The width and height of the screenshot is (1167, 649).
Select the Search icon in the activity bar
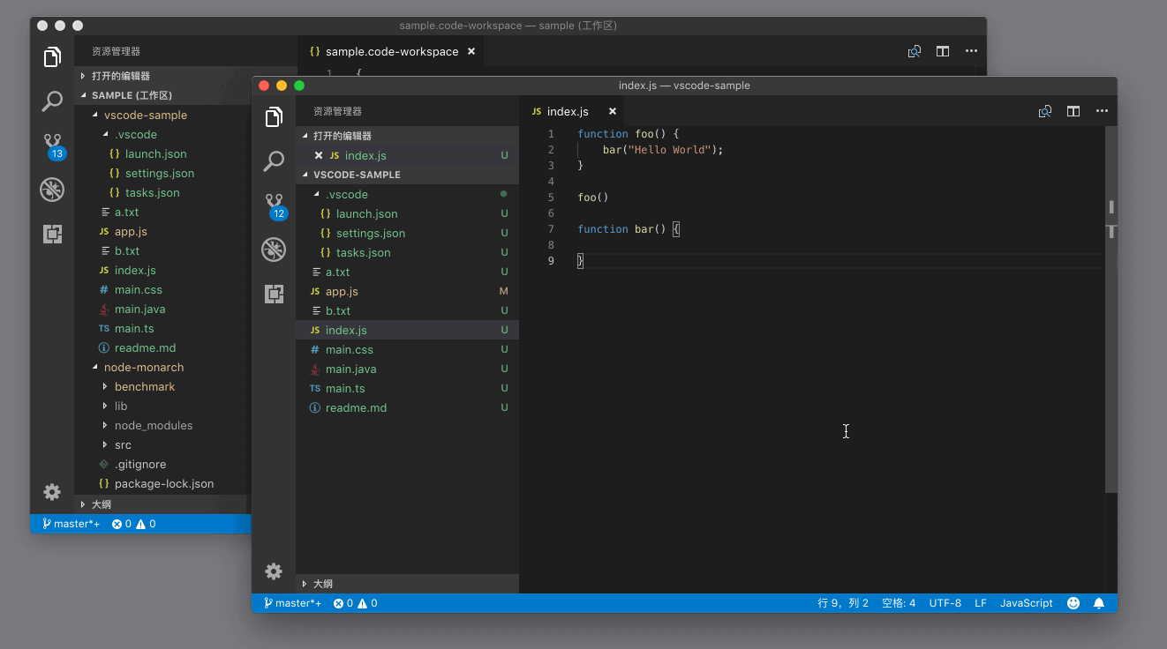[274, 160]
